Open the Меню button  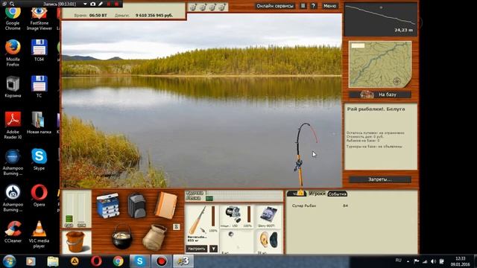(329, 6)
